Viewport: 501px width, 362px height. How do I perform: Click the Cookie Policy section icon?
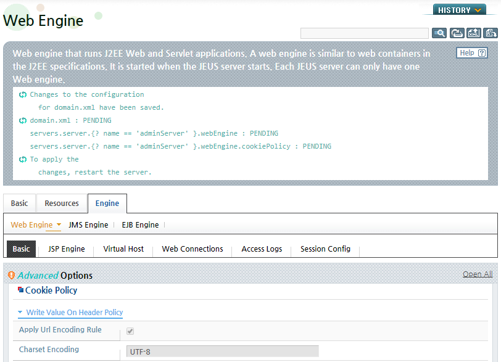point(20,289)
